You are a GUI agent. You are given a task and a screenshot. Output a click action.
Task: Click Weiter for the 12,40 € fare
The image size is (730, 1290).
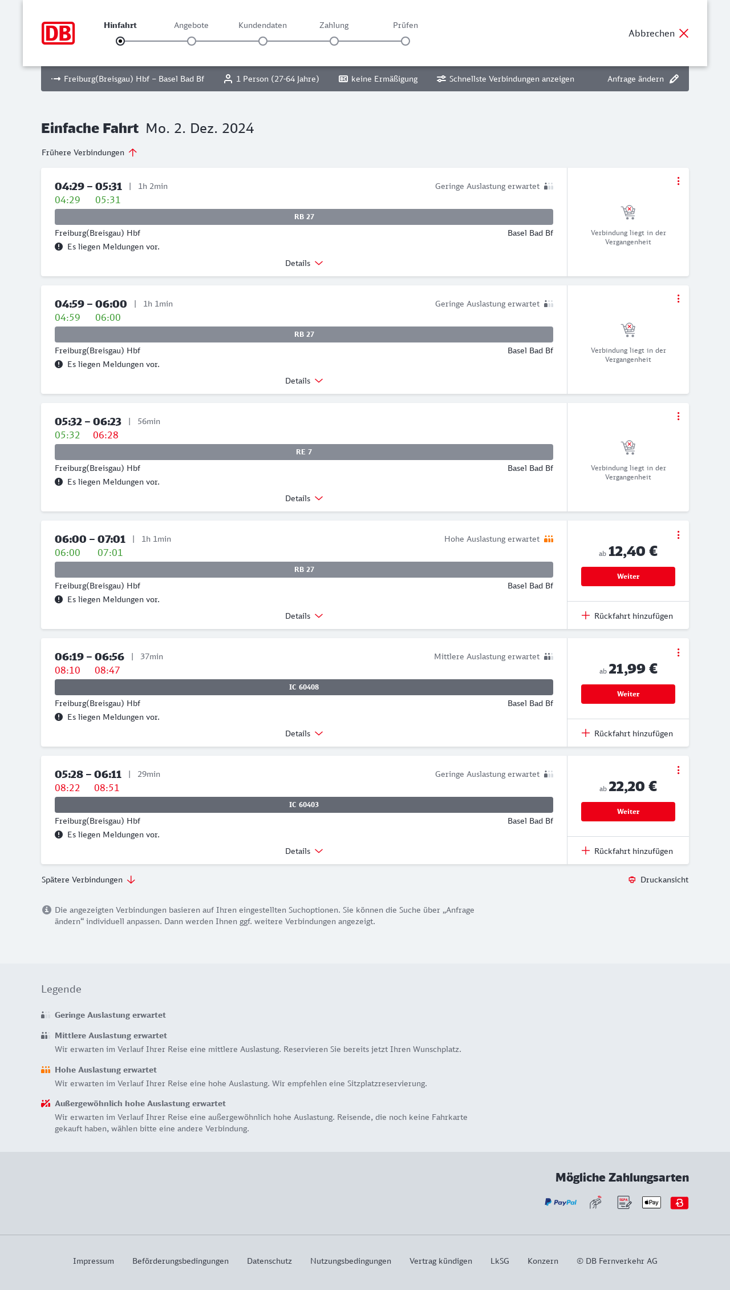click(628, 577)
